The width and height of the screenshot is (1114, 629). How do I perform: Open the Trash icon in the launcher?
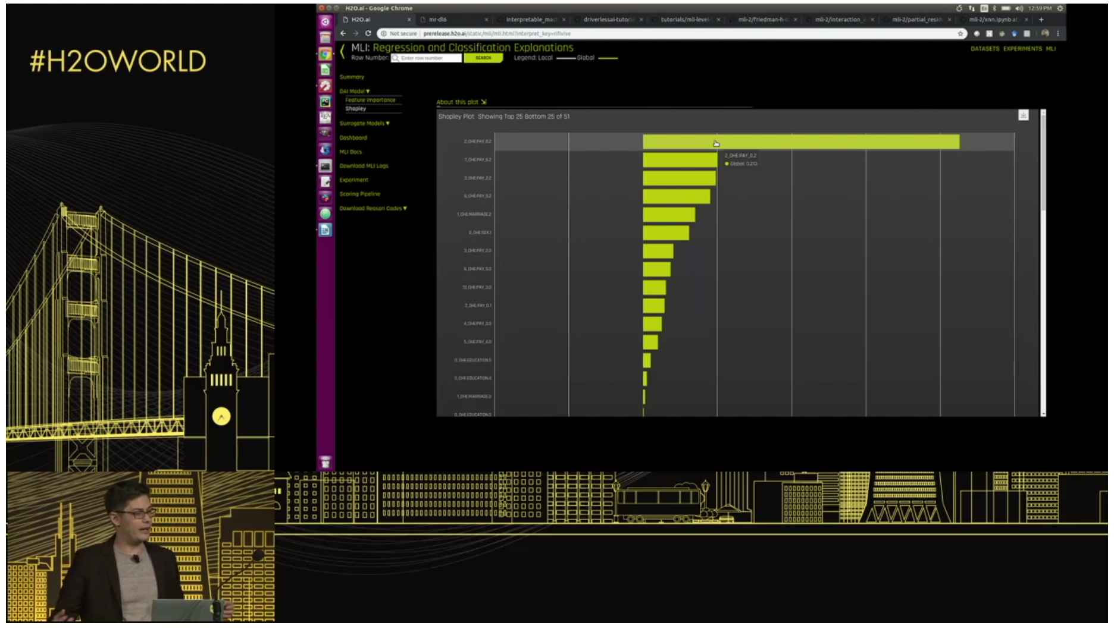[x=325, y=462]
